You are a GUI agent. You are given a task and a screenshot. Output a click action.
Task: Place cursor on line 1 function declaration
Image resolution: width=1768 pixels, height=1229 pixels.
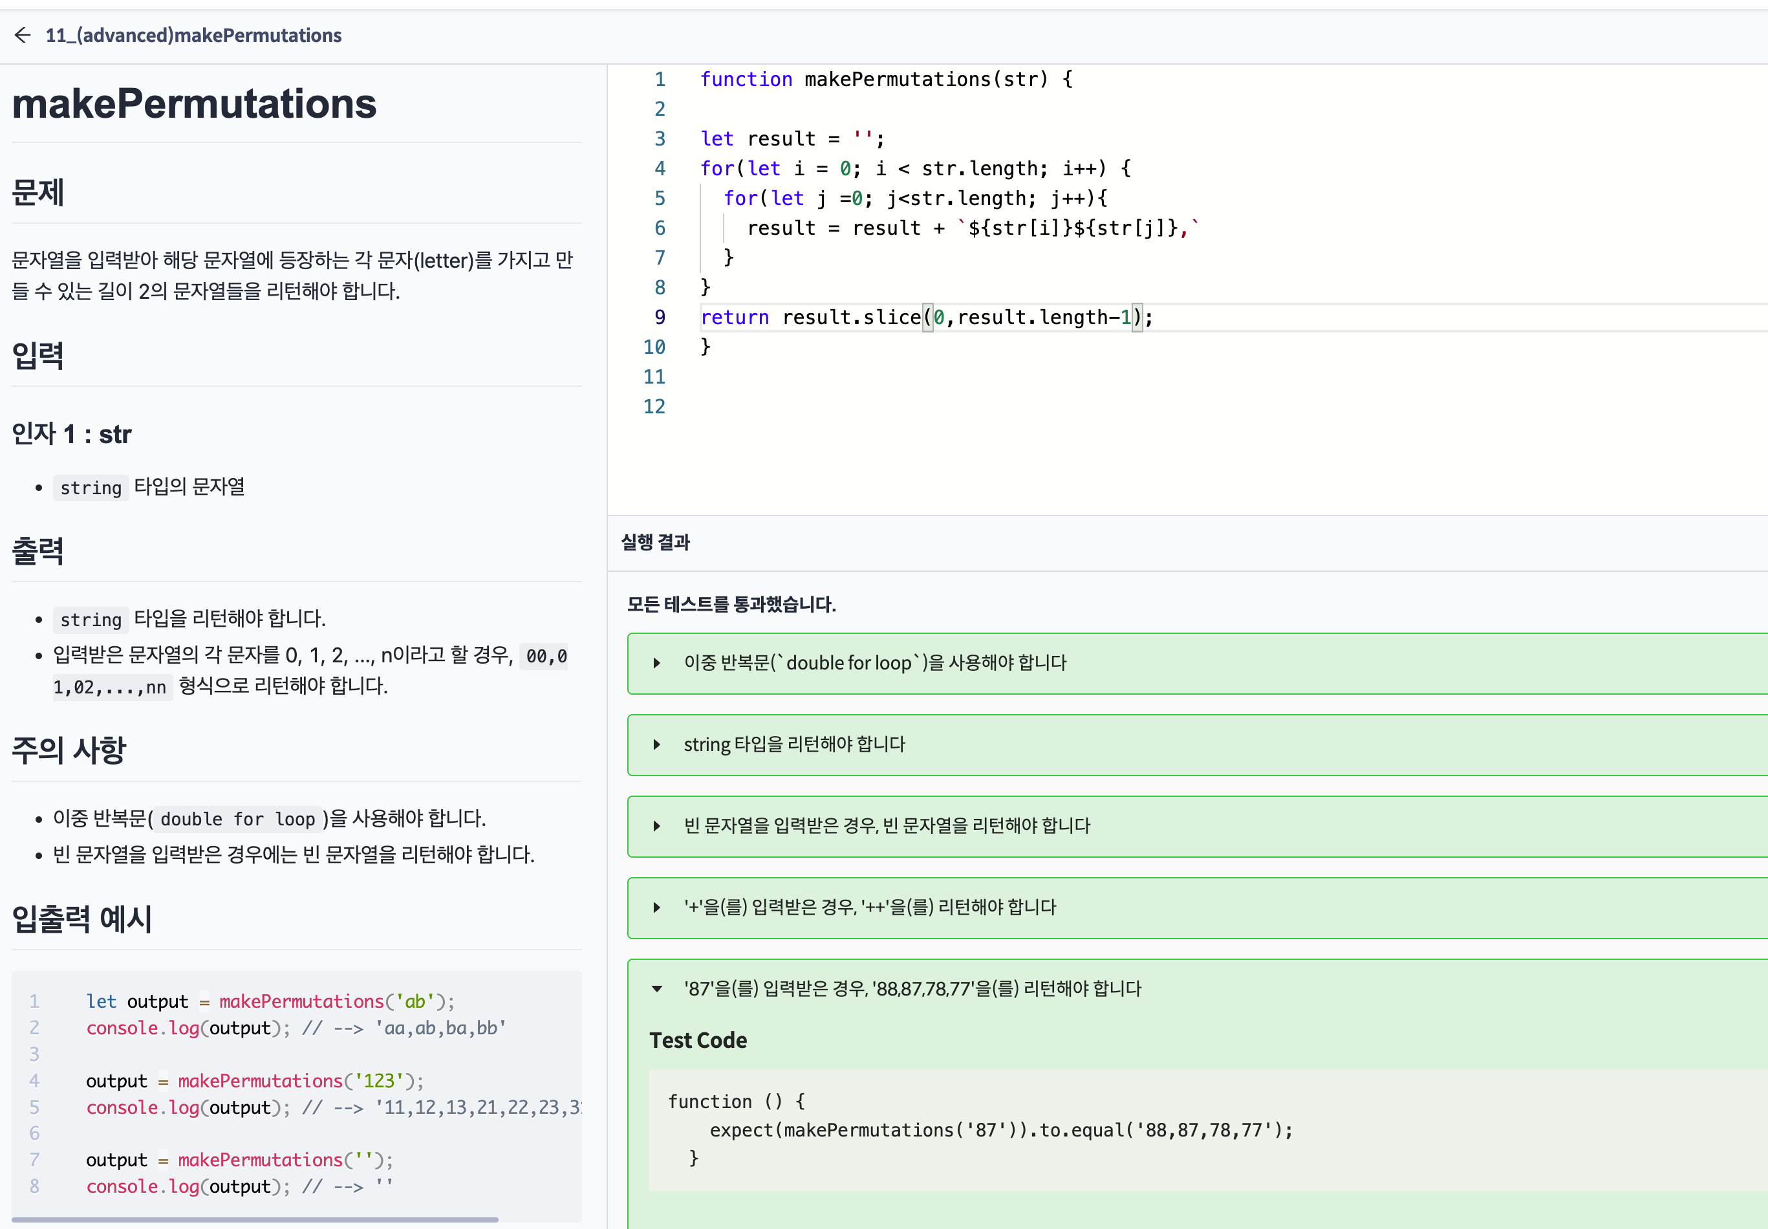pos(886,80)
